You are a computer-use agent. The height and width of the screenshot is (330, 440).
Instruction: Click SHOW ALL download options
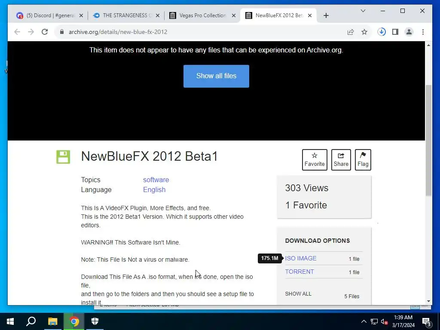298,294
